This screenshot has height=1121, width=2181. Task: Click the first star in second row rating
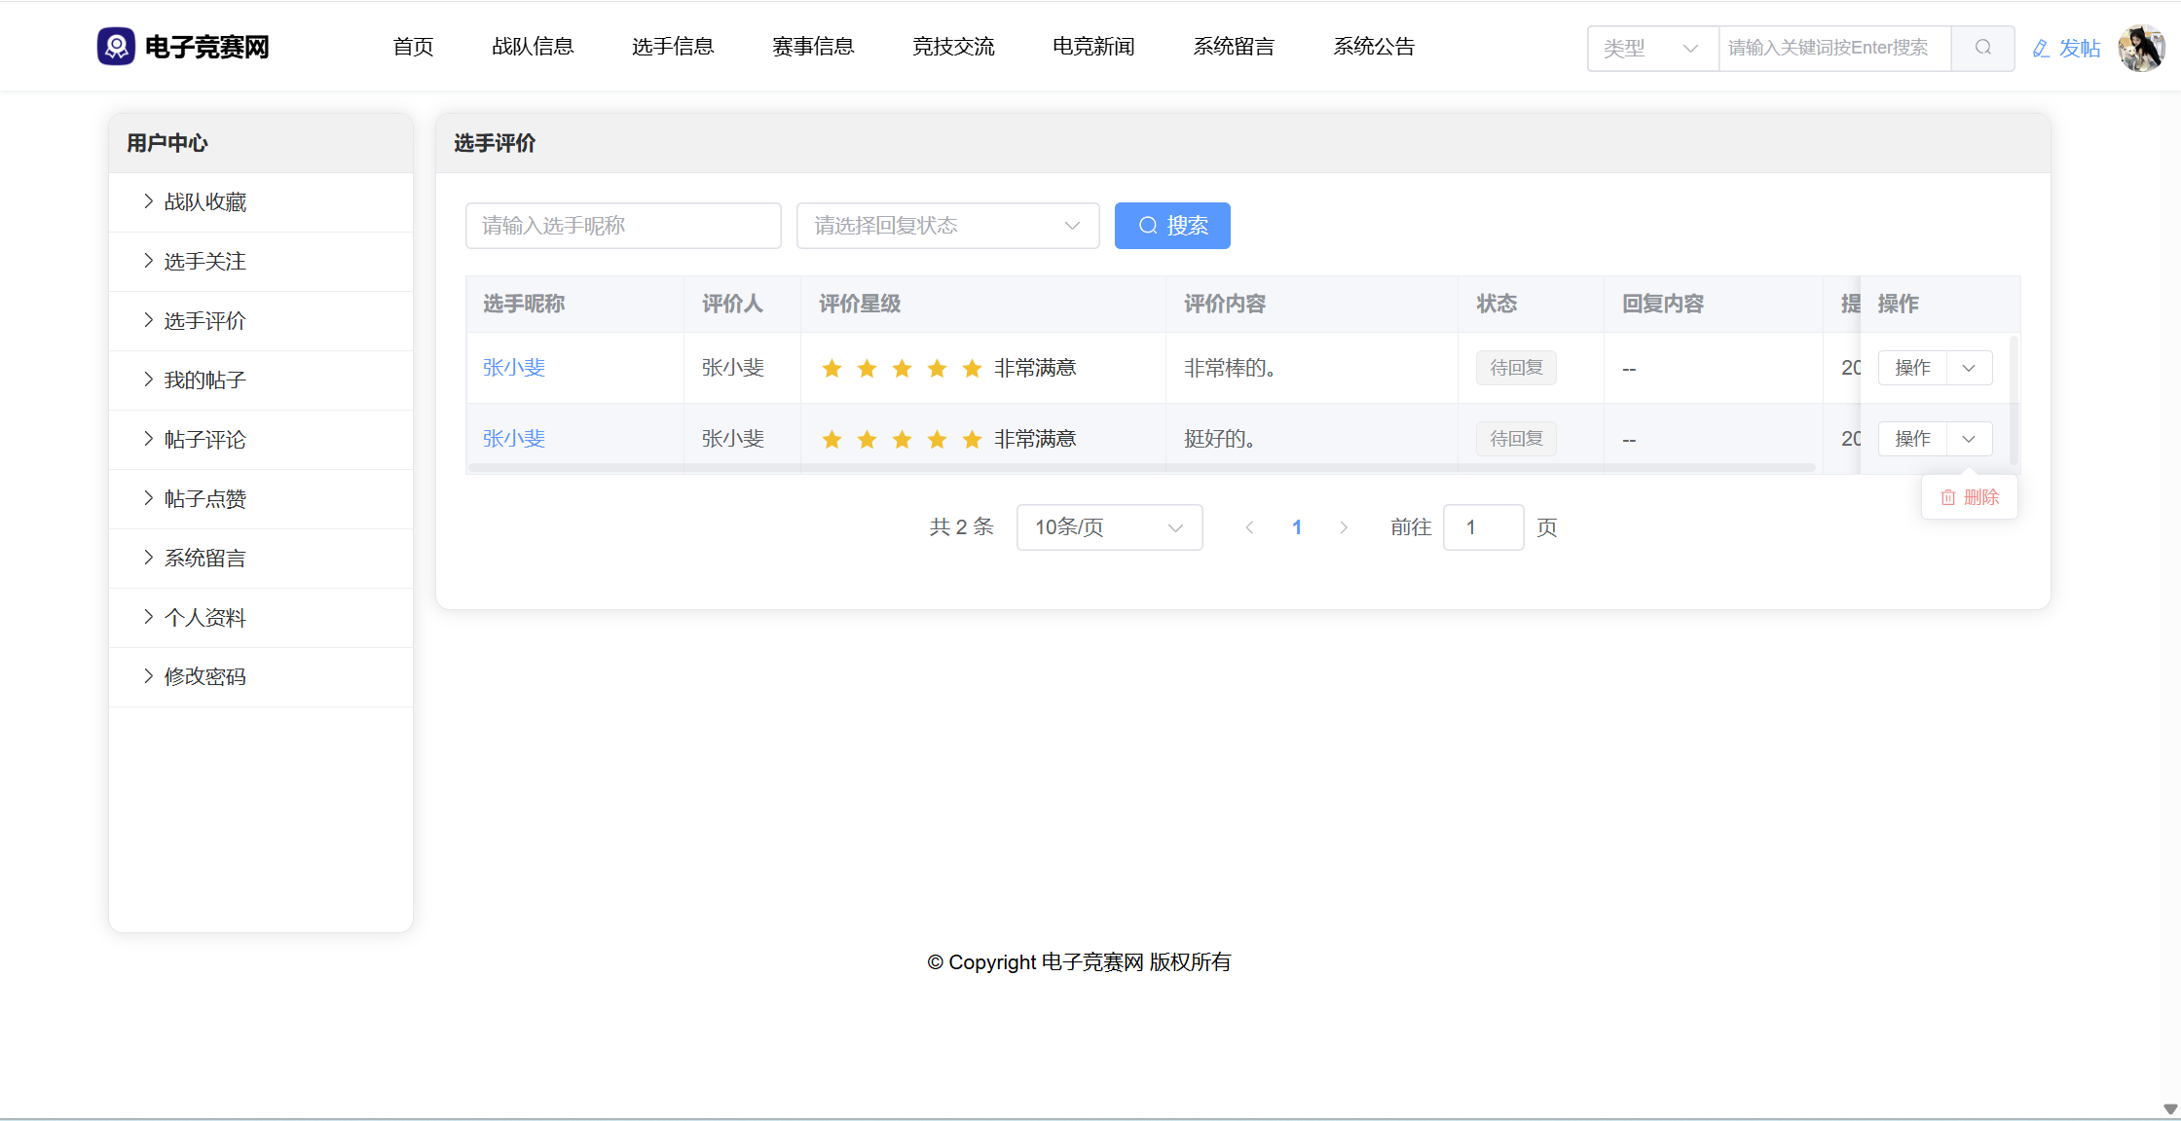832,440
